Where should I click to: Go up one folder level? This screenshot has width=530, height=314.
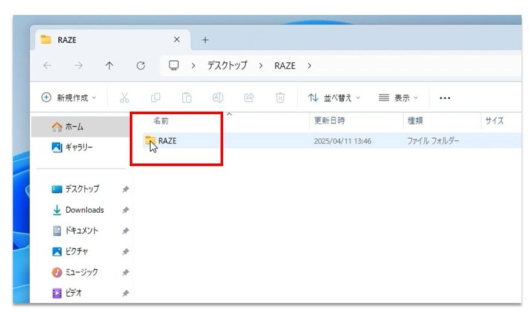click(x=109, y=66)
